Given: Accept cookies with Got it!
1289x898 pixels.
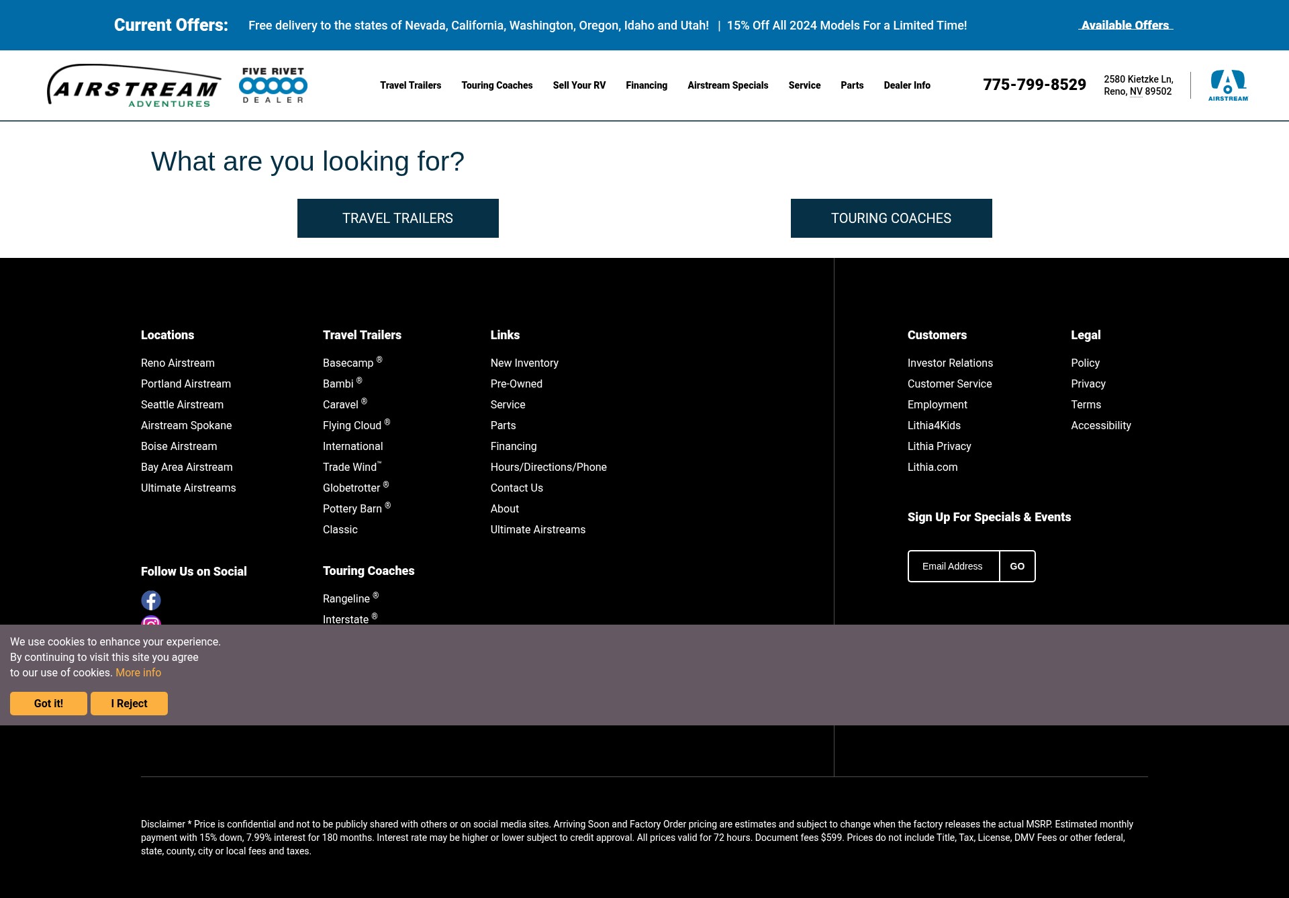Looking at the screenshot, I should [x=48, y=703].
